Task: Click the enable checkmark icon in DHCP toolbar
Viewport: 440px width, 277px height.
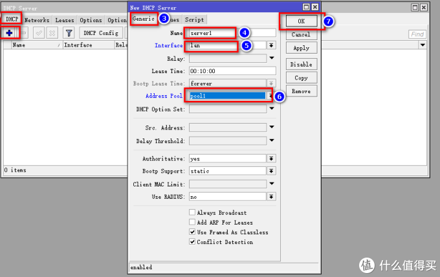Action: (39, 33)
